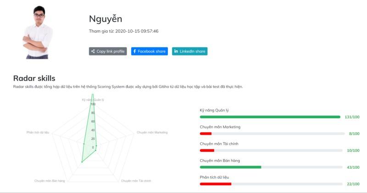
Task: Click the Chuyên môn Tài chính progress bar
Action: click(x=271, y=150)
